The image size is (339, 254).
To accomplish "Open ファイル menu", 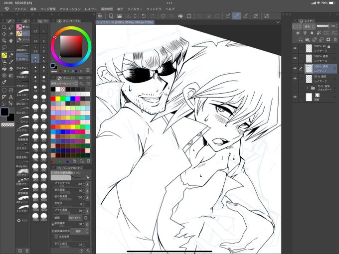I will coord(20,9).
